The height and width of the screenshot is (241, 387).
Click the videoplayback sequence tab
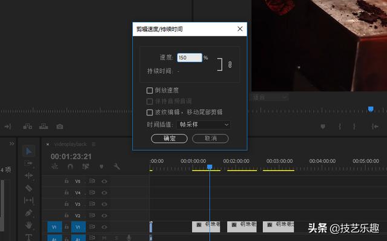(x=70, y=144)
